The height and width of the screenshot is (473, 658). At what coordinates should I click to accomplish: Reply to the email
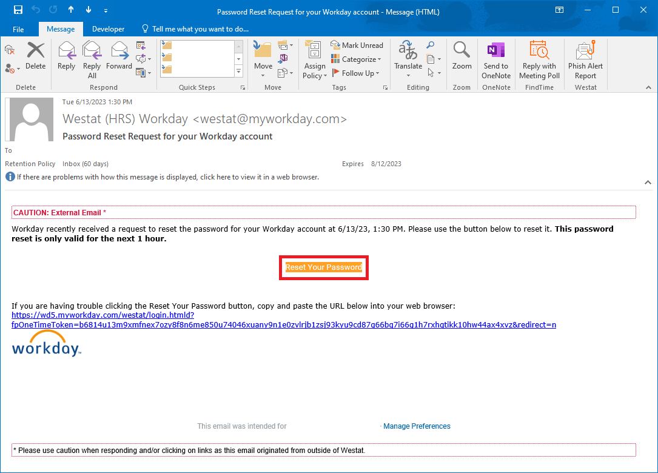66,55
